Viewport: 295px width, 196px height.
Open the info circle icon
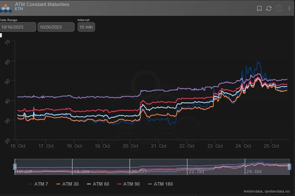pos(279,8)
